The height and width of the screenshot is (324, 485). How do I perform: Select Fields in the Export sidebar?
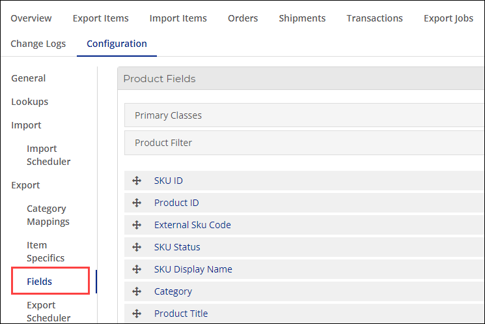[x=39, y=281]
